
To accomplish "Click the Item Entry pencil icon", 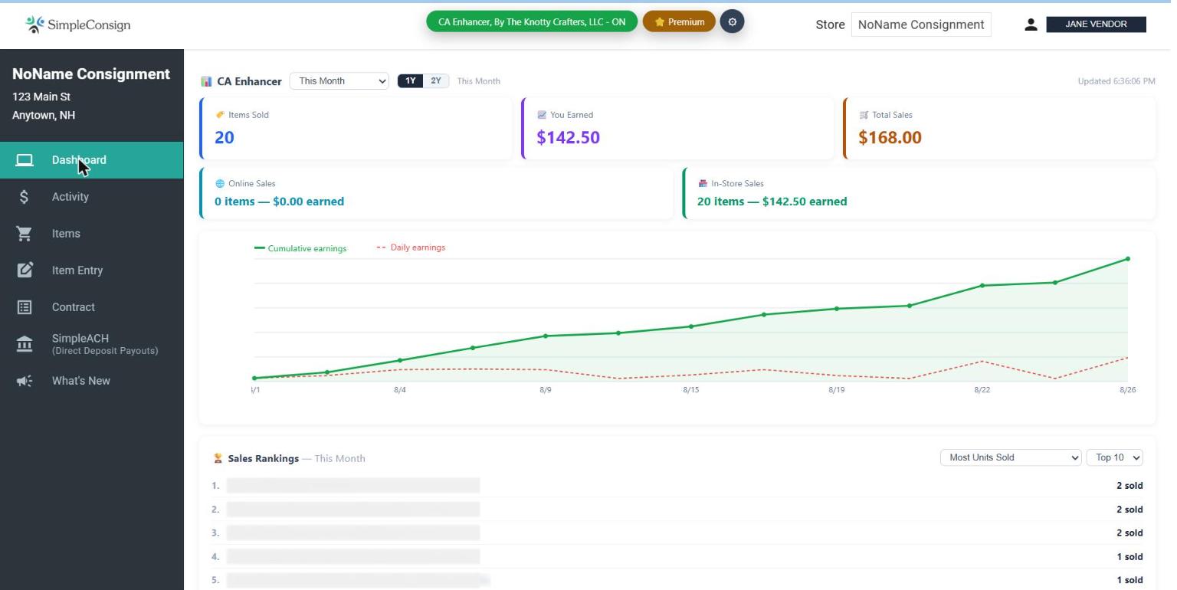I will coord(25,270).
